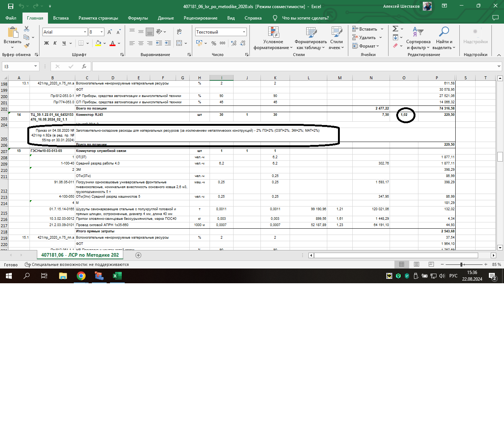Click Стили ячеек button
The height and width of the screenshot is (447, 504).
tap(336, 38)
